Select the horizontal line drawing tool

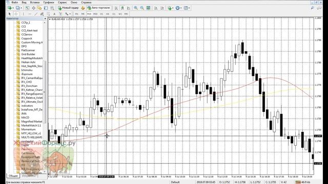30,14
